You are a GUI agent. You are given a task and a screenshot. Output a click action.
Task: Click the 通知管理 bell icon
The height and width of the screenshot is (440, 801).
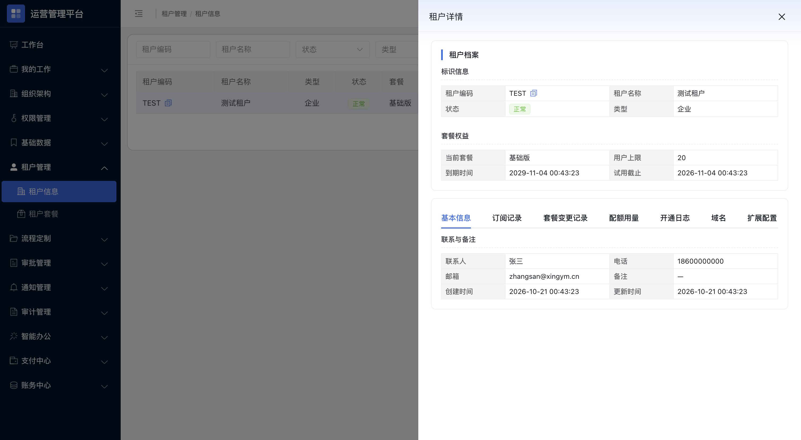click(14, 287)
